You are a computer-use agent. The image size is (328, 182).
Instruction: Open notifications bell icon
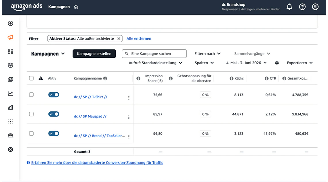pyautogui.click(x=289, y=7)
